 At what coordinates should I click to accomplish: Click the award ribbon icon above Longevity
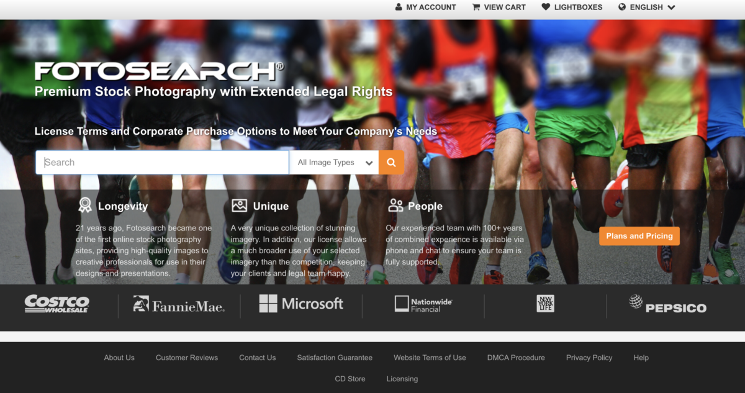(x=85, y=204)
